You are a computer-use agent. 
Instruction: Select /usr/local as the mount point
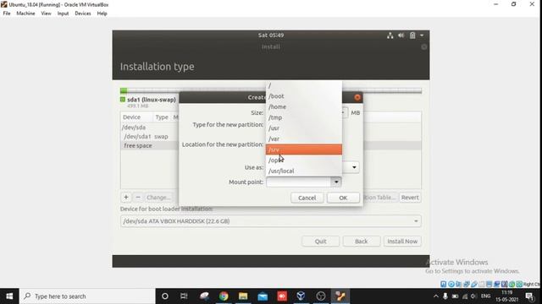[x=304, y=171]
